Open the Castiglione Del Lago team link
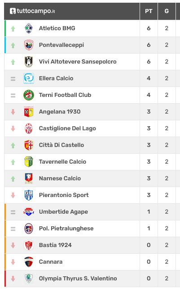This screenshot has height=293, width=180. (67, 128)
